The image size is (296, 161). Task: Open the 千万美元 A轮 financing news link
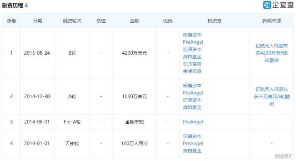271,96
